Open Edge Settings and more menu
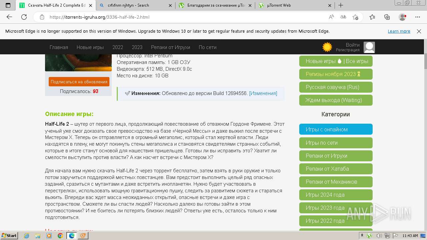The image size is (427, 240). point(418,17)
